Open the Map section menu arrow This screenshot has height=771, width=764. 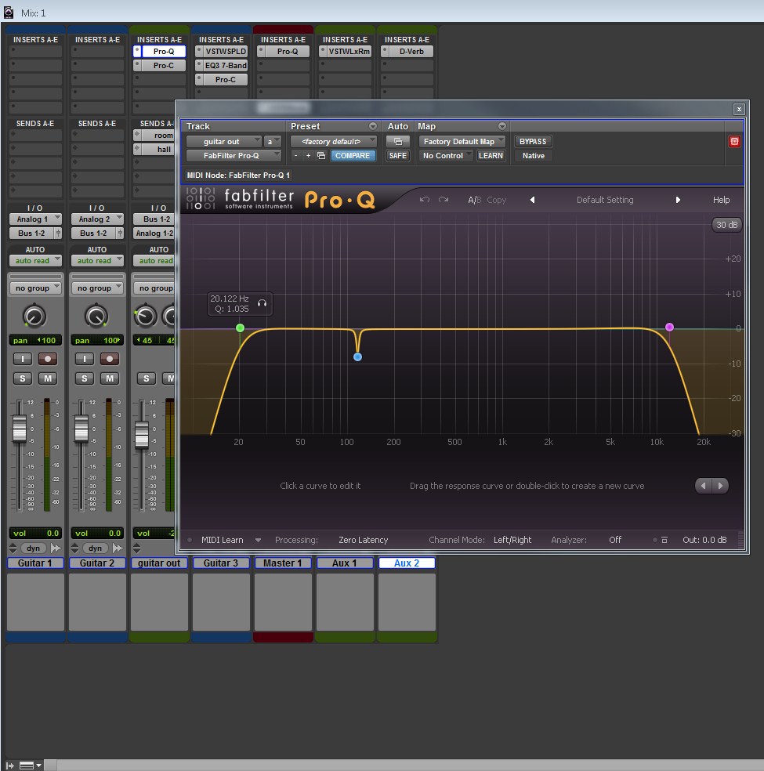click(x=502, y=126)
